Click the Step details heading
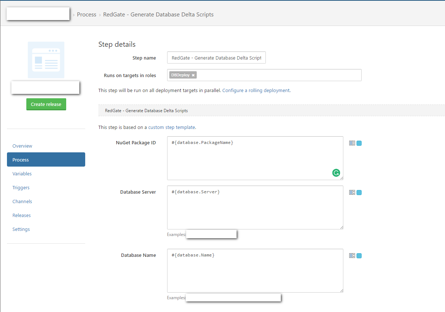Image resolution: width=445 pixels, height=312 pixels. coord(117,44)
